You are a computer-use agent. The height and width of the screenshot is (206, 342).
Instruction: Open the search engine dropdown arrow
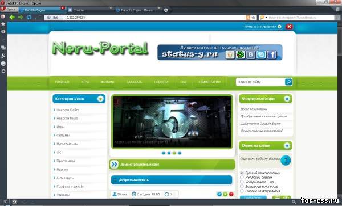point(266,18)
